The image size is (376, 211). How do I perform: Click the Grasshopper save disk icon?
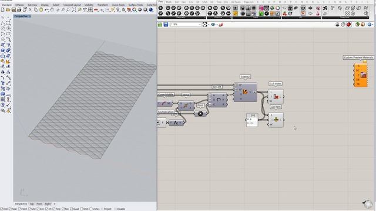166,25
